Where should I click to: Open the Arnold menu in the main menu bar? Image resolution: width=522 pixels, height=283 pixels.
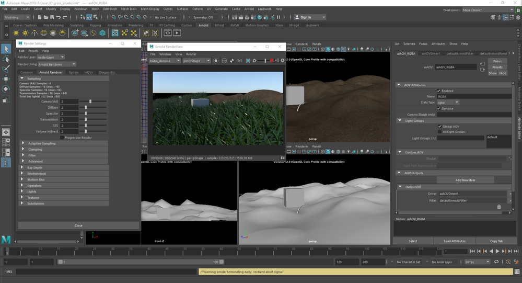coord(249,9)
